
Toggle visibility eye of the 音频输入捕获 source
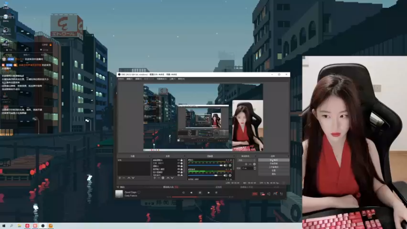point(179,169)
